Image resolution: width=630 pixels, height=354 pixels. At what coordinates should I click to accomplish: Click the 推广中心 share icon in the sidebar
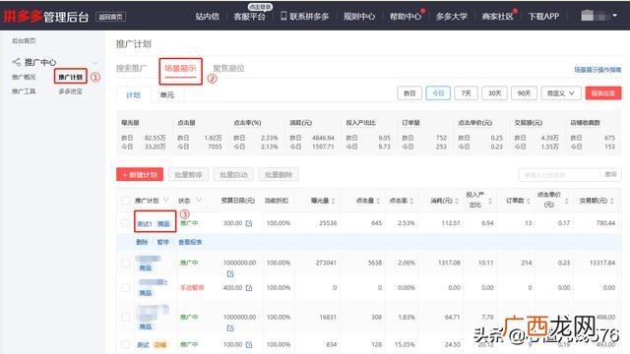pos(17,62)
